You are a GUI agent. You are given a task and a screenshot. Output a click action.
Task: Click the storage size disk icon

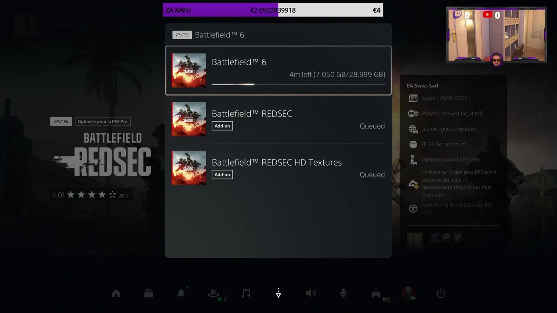tap(413, 144)
